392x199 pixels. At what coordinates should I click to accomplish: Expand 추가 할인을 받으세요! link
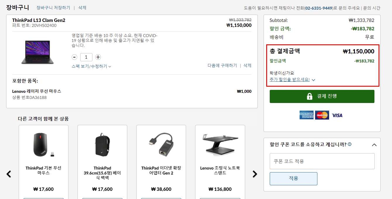[x=290, y=79]
